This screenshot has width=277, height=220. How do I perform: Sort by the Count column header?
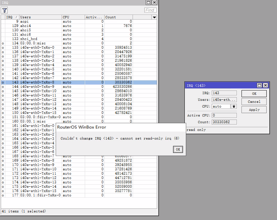coord(118,17)
